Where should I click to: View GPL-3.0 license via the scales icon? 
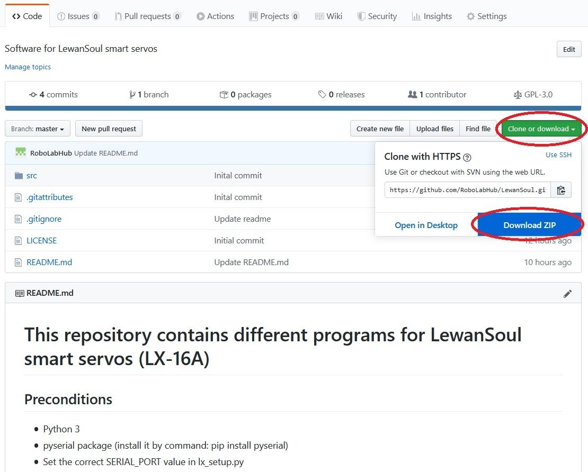518,94
